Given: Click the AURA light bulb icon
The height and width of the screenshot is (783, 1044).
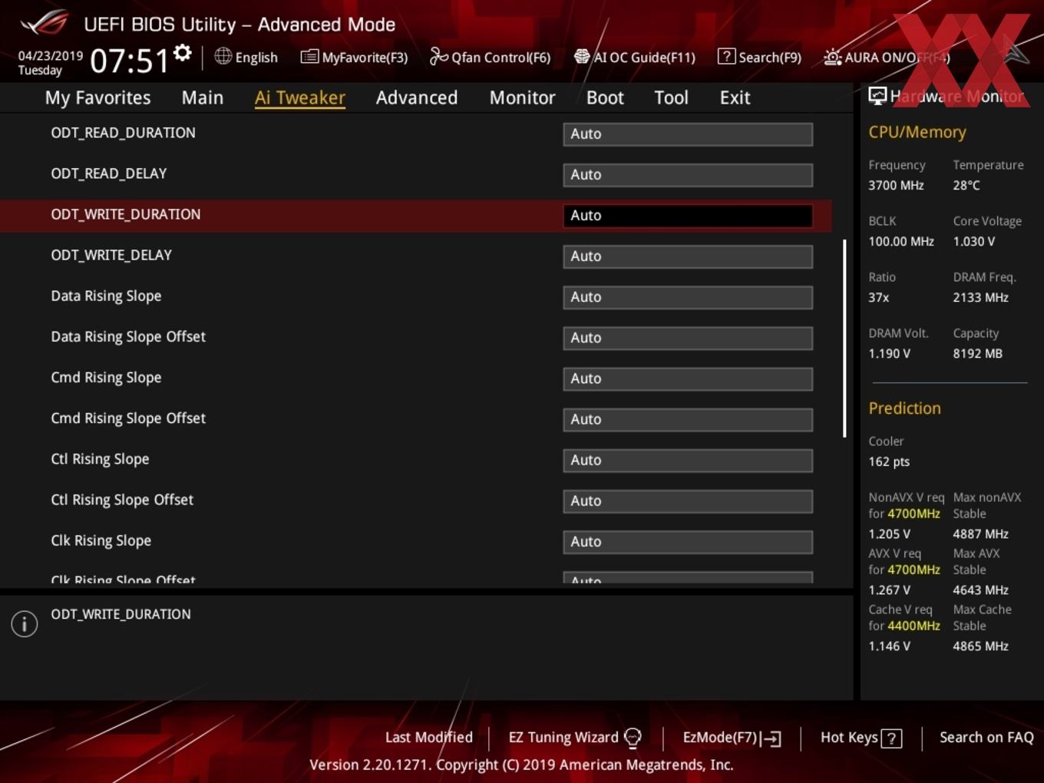Looking at the screenshot, I should coord(832,57).
